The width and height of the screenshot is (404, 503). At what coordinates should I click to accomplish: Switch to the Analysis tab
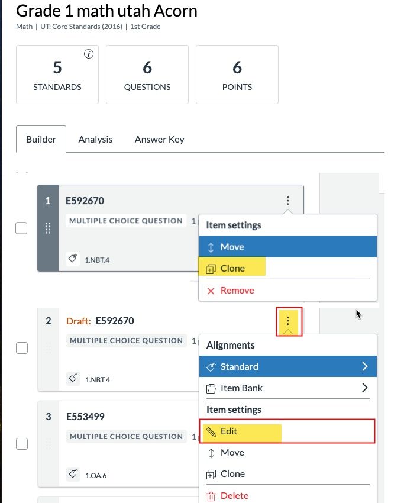pos(95,140)
